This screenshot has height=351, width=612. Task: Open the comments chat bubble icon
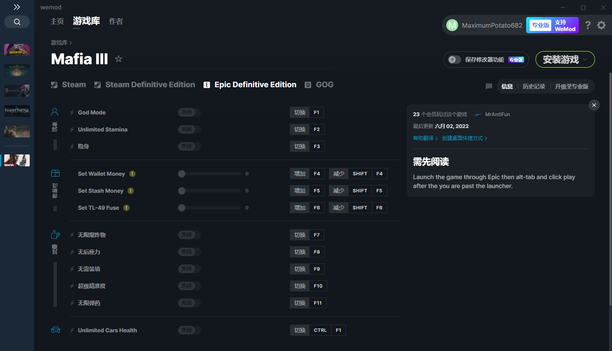click(x=489, y=86)
